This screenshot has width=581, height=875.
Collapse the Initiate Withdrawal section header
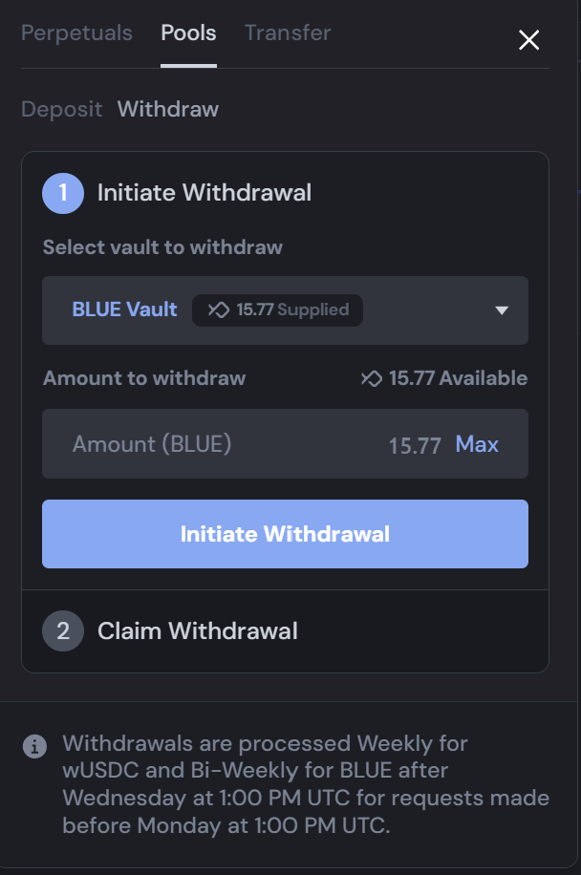204,193
